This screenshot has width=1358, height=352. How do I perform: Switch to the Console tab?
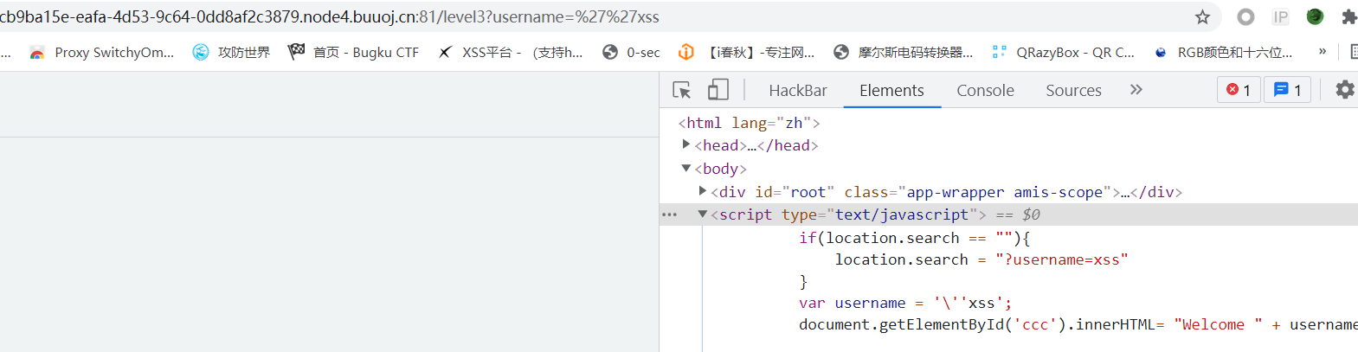coord(985,91)
